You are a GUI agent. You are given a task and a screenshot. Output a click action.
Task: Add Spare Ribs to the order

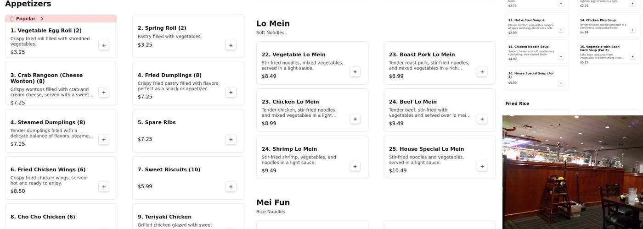(231, 140)
